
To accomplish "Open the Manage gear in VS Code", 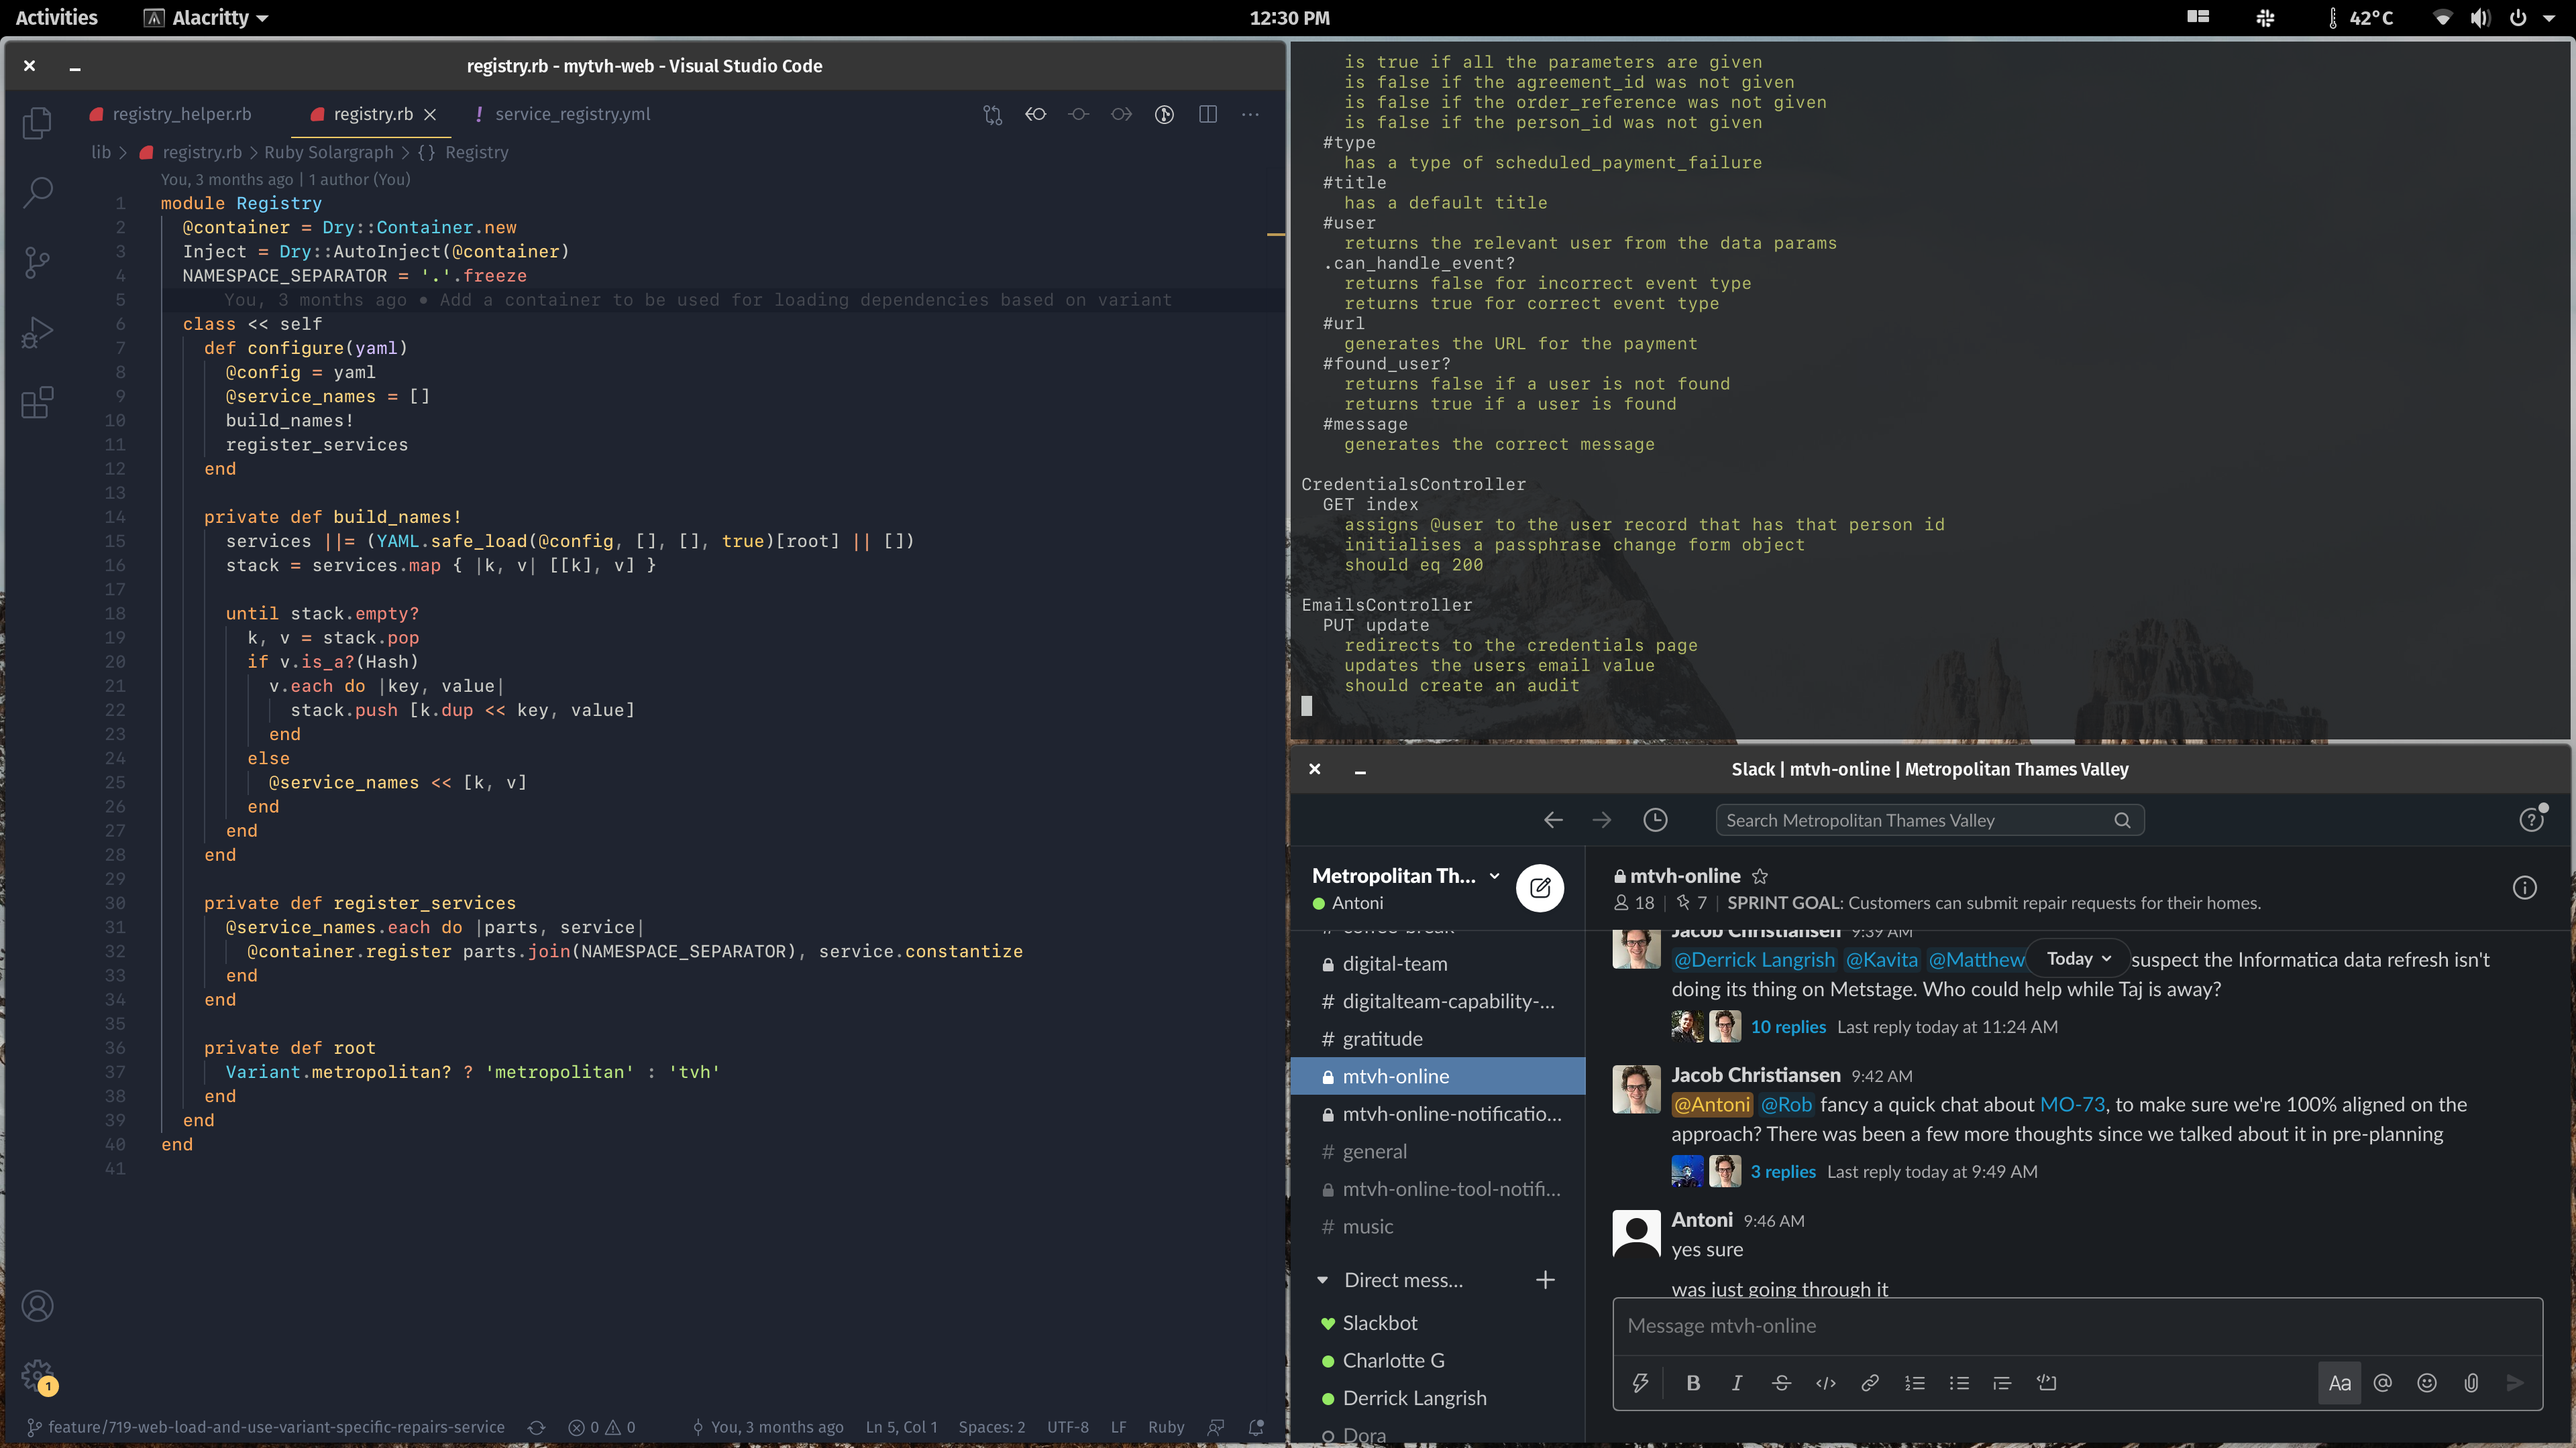I will pyautogui.click(x=37, y=1375).
